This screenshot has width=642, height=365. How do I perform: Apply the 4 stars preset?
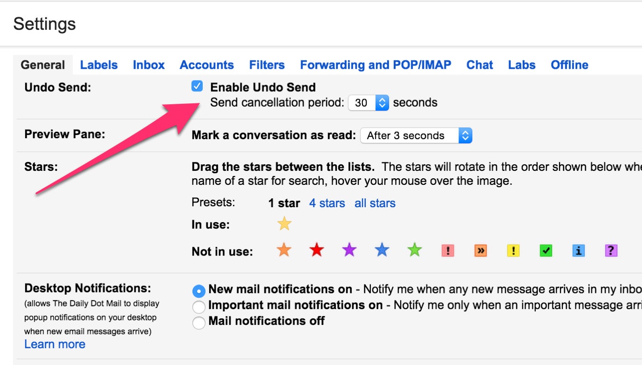327,203
